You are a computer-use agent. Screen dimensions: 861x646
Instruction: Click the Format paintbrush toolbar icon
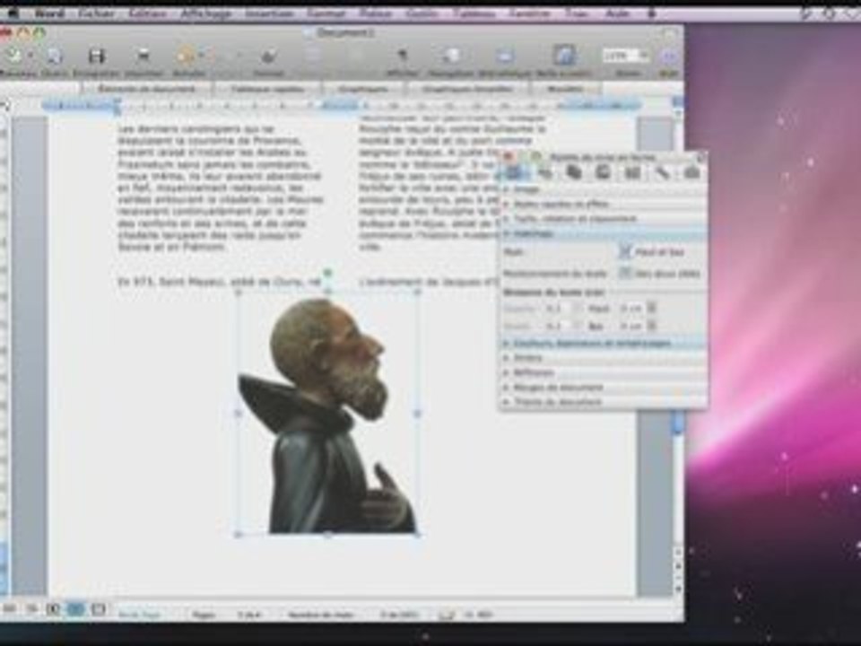268,56
